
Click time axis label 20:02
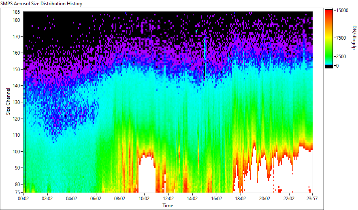point(264,199)
